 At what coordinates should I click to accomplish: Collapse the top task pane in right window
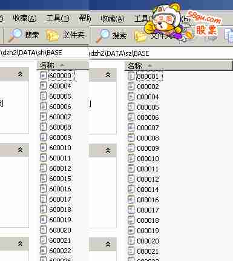108,74
